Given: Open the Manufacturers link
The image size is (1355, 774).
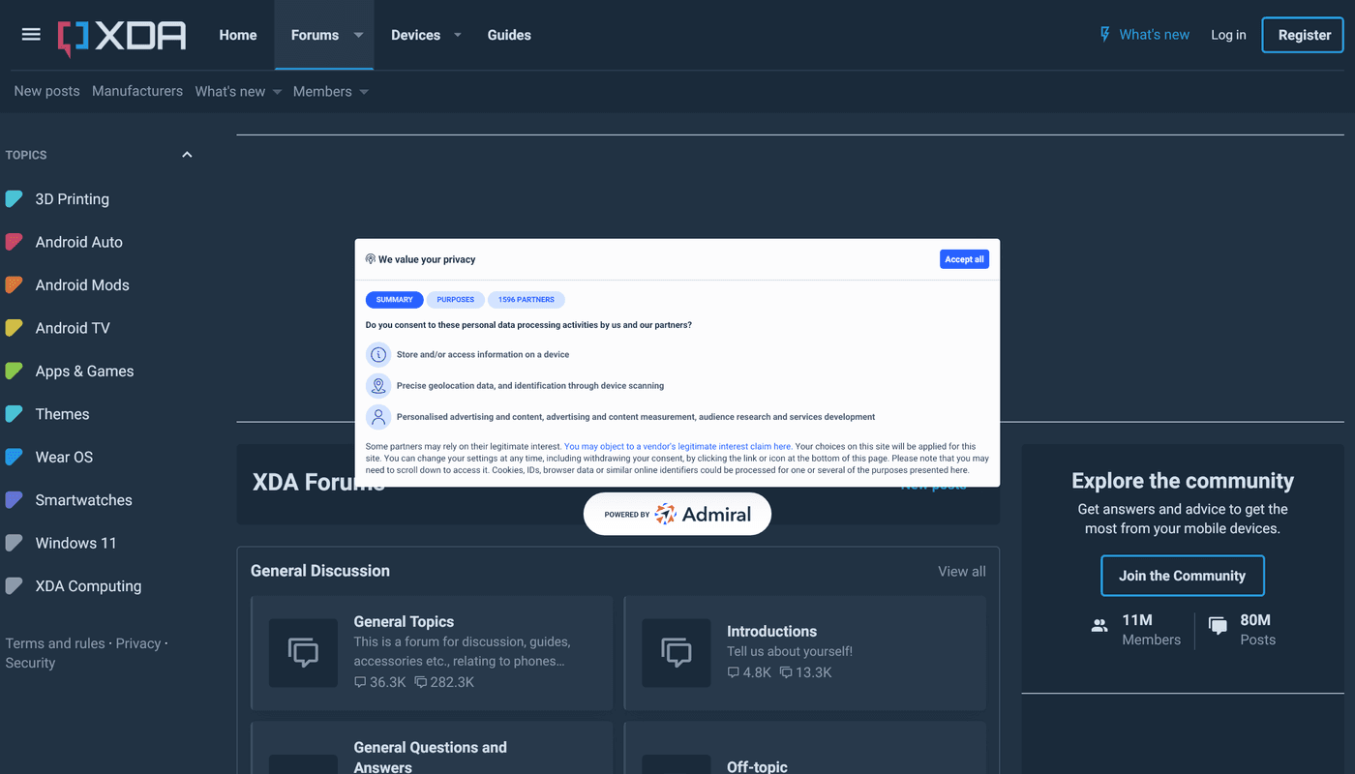Looking at the screenshot, I should coord(137,91).
